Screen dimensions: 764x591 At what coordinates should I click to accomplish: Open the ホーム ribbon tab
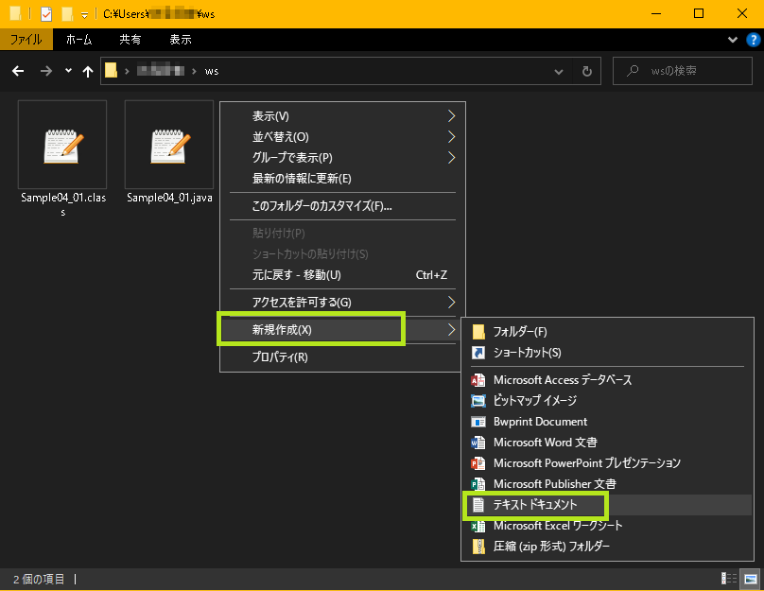click(x=78, y=40)
